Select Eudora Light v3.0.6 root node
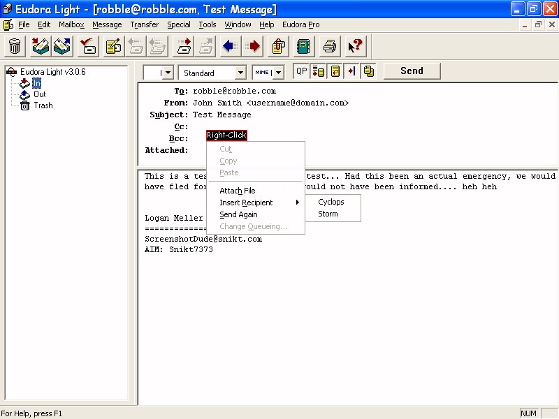 (53, 72)
